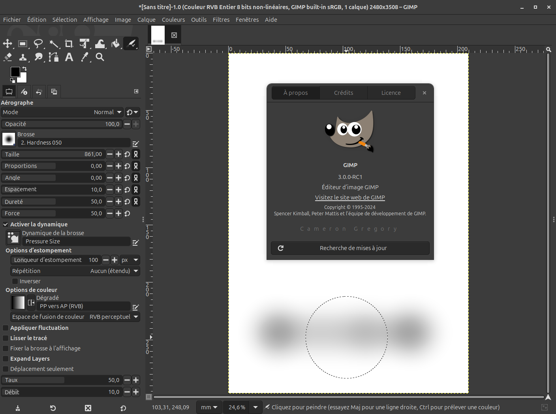Uncheck Activer la dynamique
Viewport: 556px width, 414px height.
[6, 224]
